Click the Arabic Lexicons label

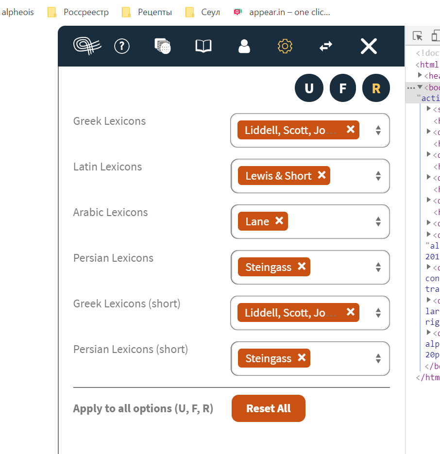coord(110,212)
